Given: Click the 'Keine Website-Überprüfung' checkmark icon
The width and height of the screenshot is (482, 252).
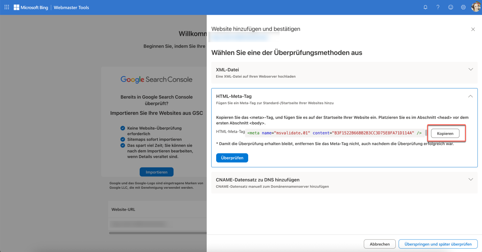Looking at the screenshot, I should click(123, 128).
